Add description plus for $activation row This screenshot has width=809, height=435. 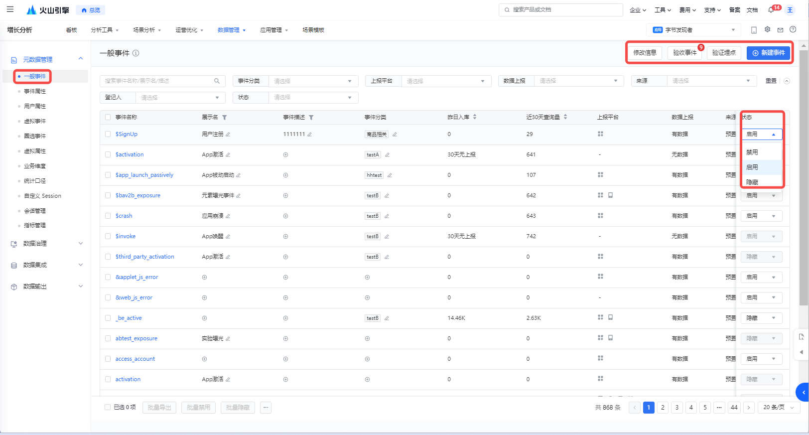(x=285, y=155)
